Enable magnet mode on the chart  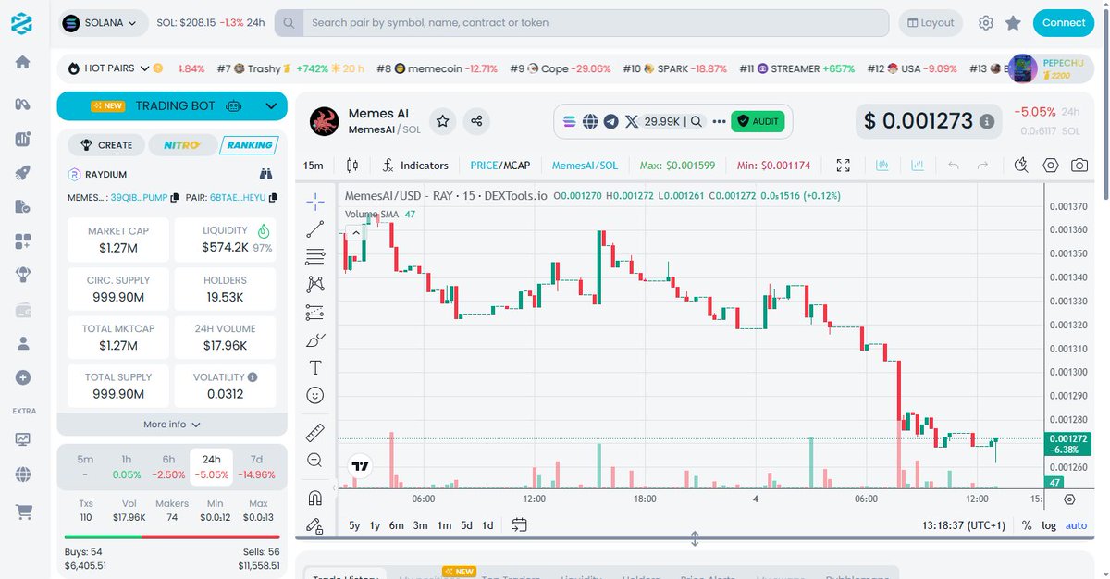tap(314, 497)
